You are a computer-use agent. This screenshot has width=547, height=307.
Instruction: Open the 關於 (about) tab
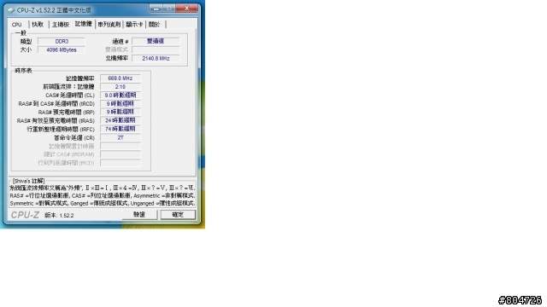pos(154,25)
